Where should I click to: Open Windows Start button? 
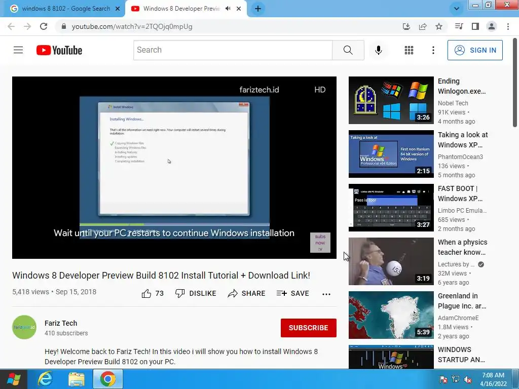click(13, 379)
